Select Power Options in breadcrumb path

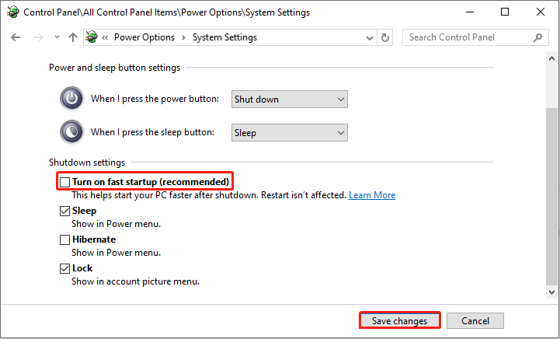pos(144,37)
